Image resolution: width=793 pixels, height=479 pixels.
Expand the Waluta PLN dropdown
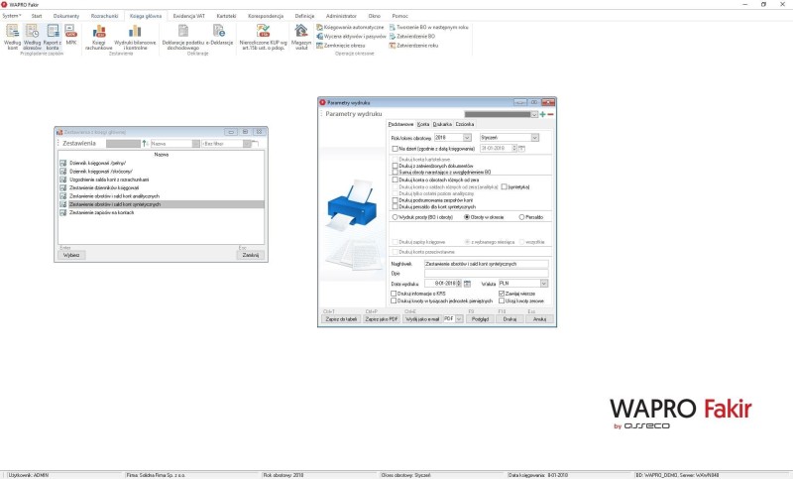(544, 283)
